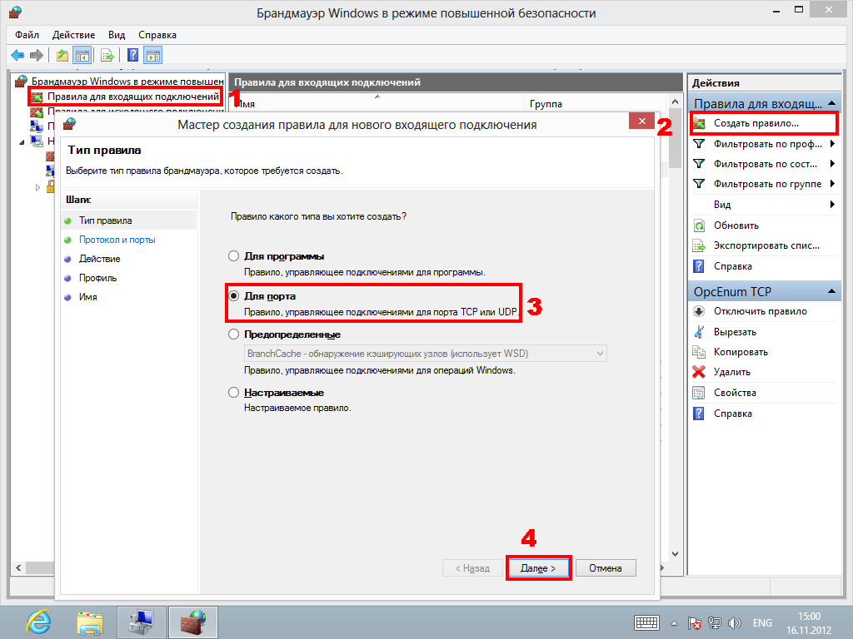This screenshot has height=639, width=853.
Task: Open the 'Файл' menu
Action: (27, 35)
